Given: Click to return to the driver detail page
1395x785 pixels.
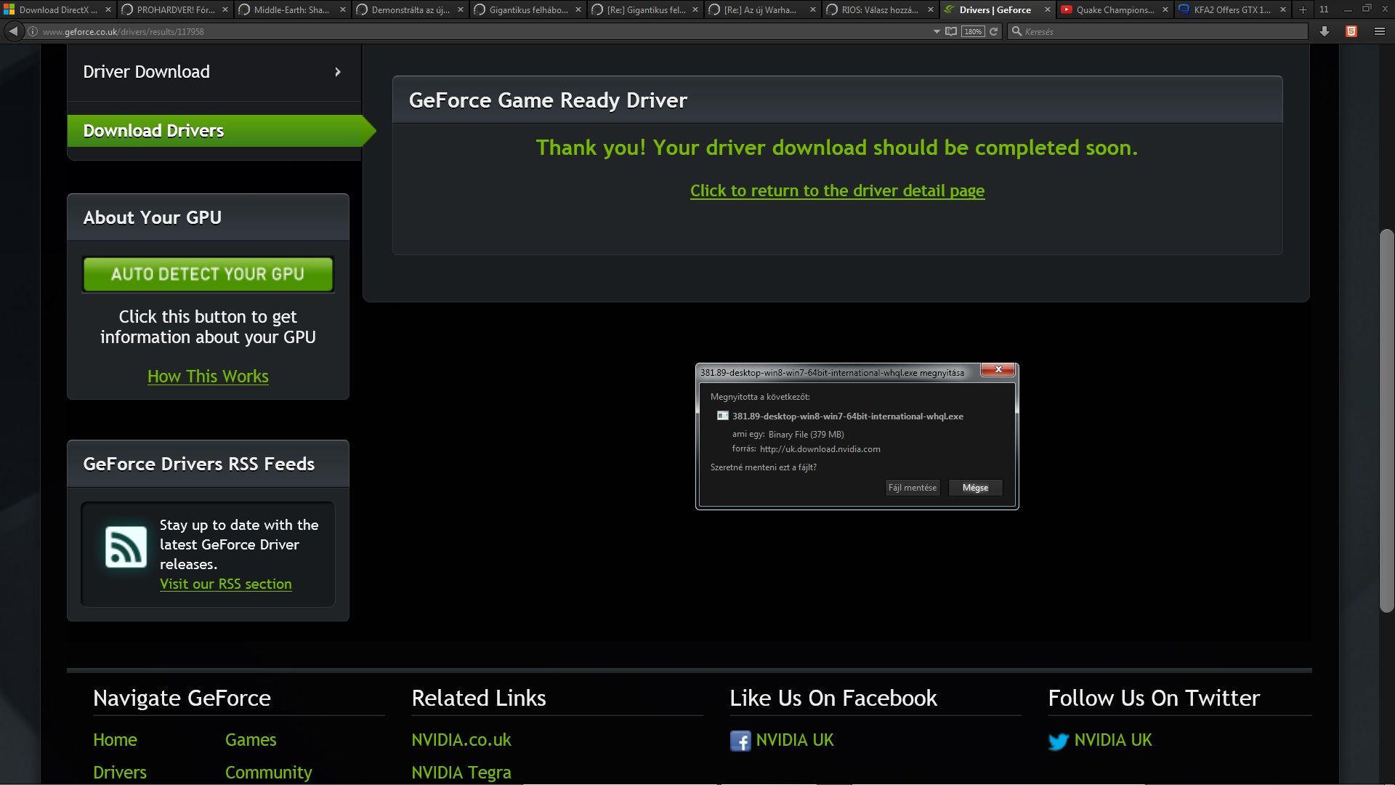Looking at the screenshot, I should [x=837, y=190].
